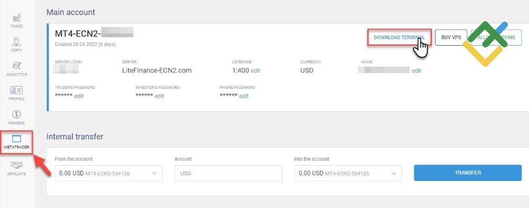The height and width of the screenshot is (208, 529).
Task: Expand the From the account dropdown
Action: click(x=108, y=173)
